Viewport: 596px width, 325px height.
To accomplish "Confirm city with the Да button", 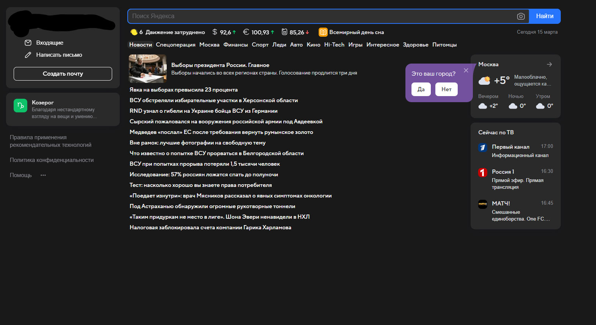I will click(x=421, y=89).
